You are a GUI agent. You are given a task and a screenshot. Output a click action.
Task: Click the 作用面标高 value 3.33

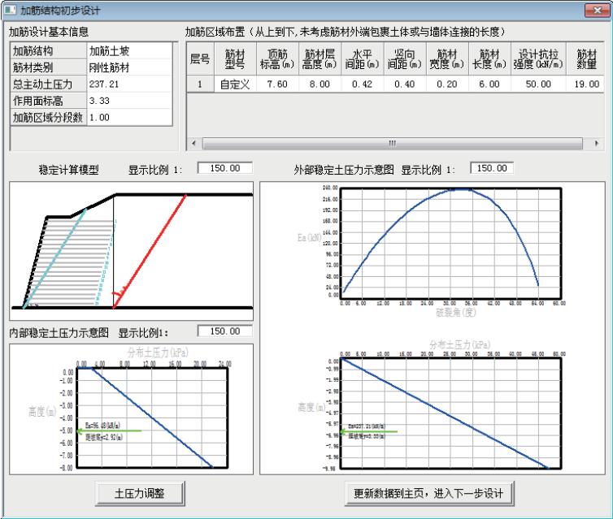pos(128,101)
